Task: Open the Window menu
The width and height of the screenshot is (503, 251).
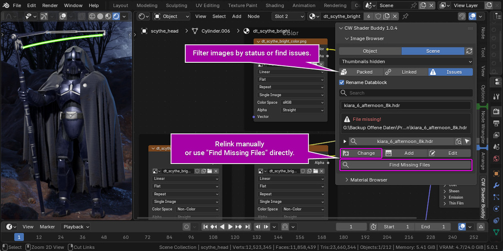Action: point(73,5)
